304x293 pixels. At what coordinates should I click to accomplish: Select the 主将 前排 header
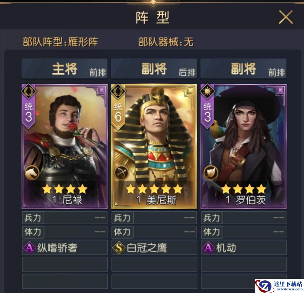pyautogui.click(x=65, y=69)
